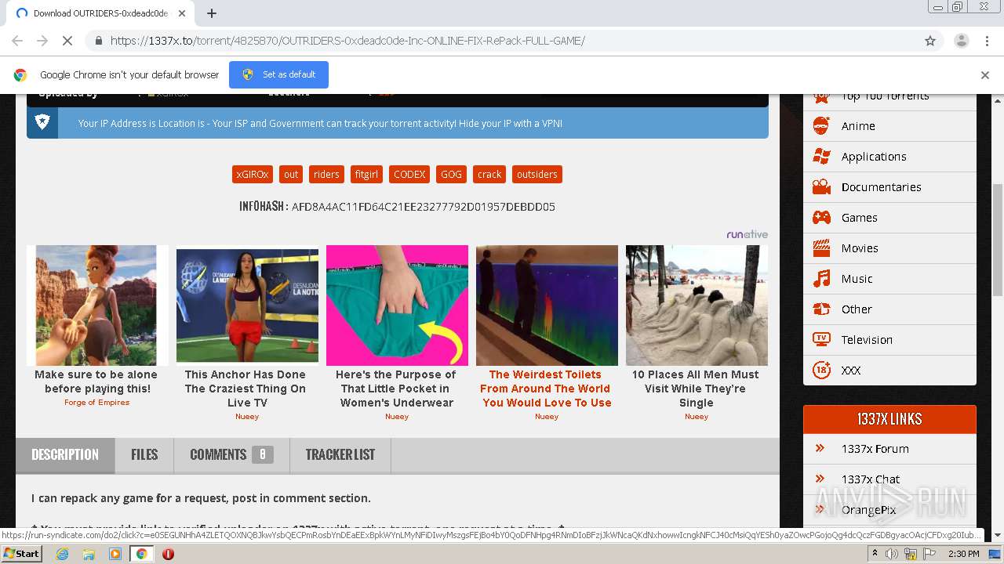The width and height of the screenshot is (1004, 564).
Task: View site info via the padlock icon
Action: point(98,41)
